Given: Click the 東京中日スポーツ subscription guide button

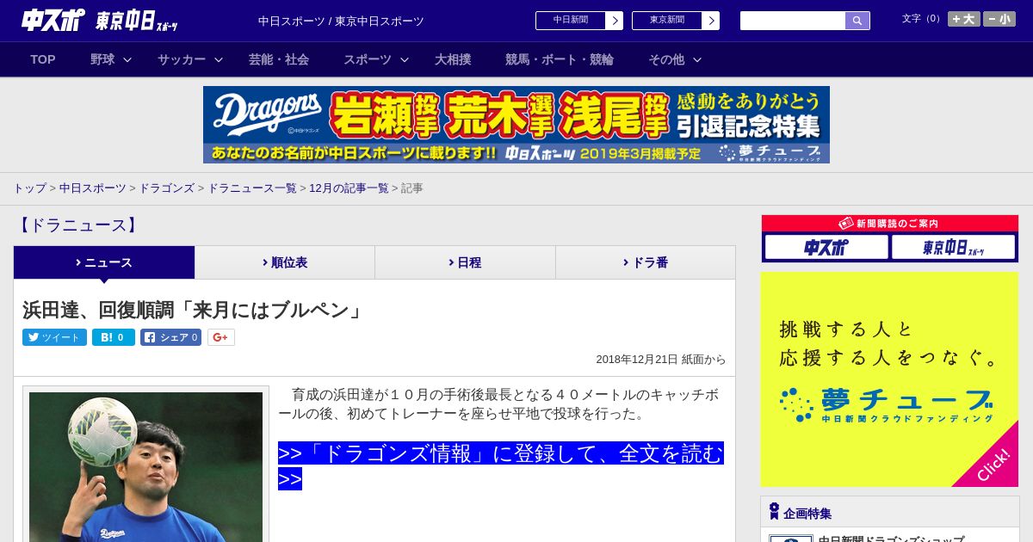Looking at the screenshot, I should (x=954, y=248).
